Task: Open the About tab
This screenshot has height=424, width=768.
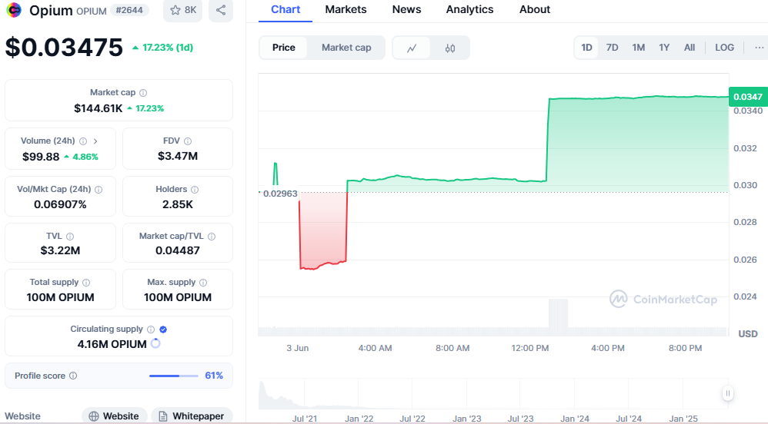Action: (x=535, y=10)
